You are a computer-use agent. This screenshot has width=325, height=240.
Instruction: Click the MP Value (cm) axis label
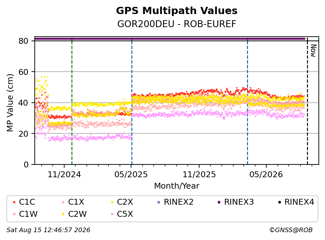click(x=10, y=103)
